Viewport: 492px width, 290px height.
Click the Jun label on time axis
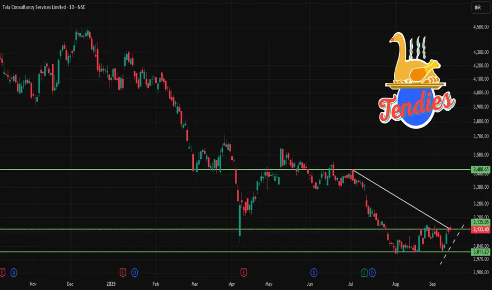tap(310, 284)
